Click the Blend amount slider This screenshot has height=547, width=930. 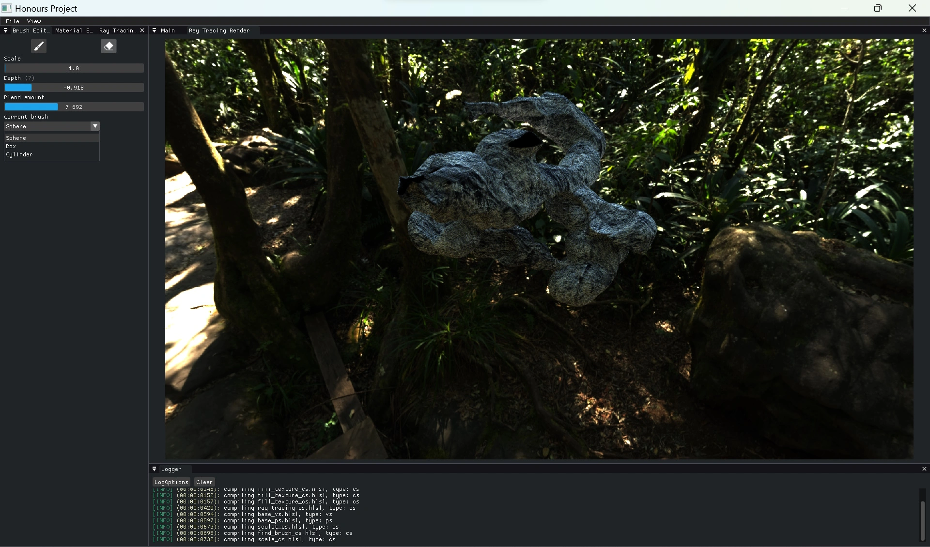(x=74, y=107)
